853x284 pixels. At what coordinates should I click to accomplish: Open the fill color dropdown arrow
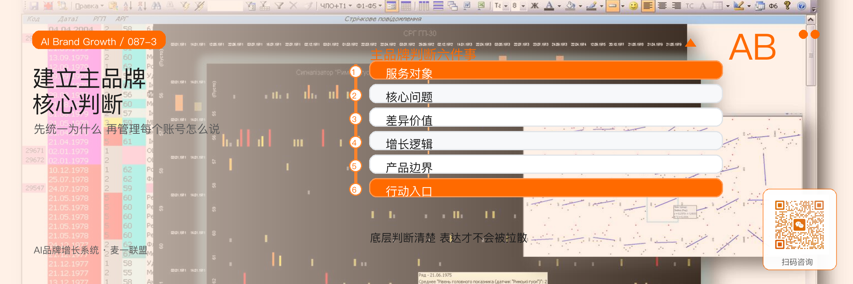(580, 5)
